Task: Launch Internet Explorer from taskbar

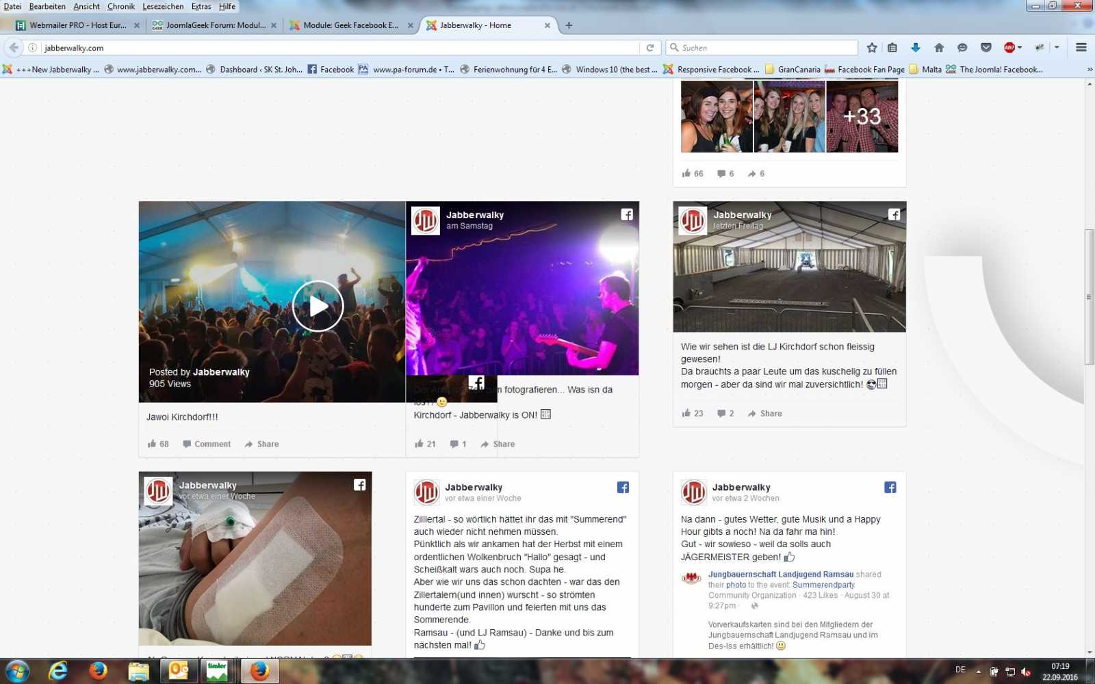Action: point(58,672)
